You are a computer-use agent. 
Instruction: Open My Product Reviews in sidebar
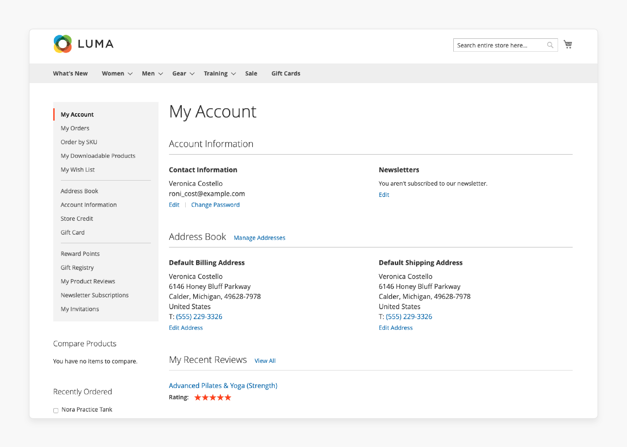pyautogui.click(x=88, y=281)
